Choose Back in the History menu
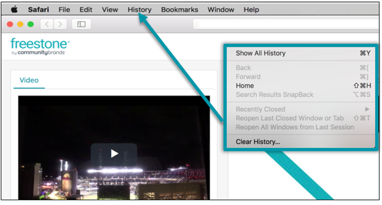The width and height of the screenshot is (382, 205). pyautogui.click(x=301, y=68)
